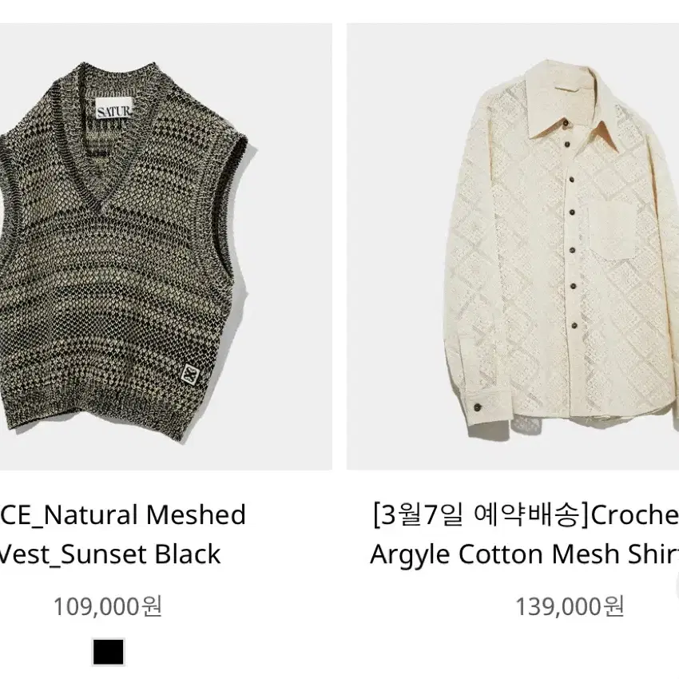Click the "Vest_Sunset Black" text line

tap(110, 554)
